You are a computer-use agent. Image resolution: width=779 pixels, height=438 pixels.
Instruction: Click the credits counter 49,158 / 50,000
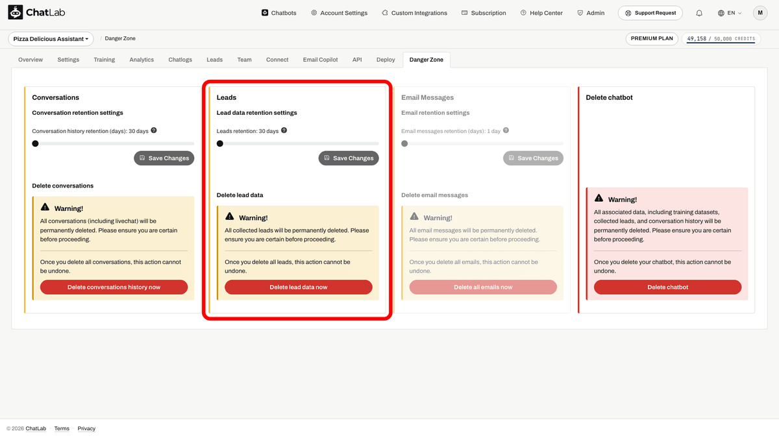721,39
